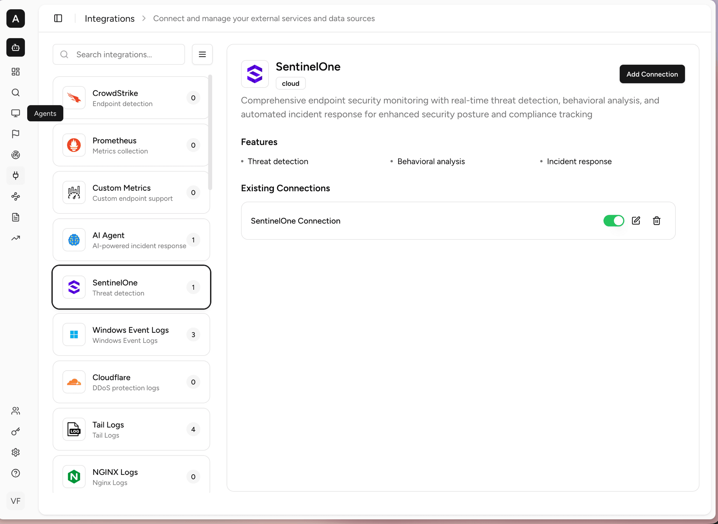Screen dimensions: 718x524
Task: Open the document reports sidebar icon
Action: 15,217
